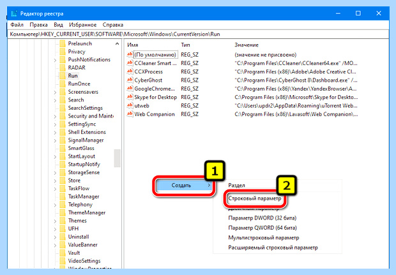Expand the Store key

[x=55, y=181]
